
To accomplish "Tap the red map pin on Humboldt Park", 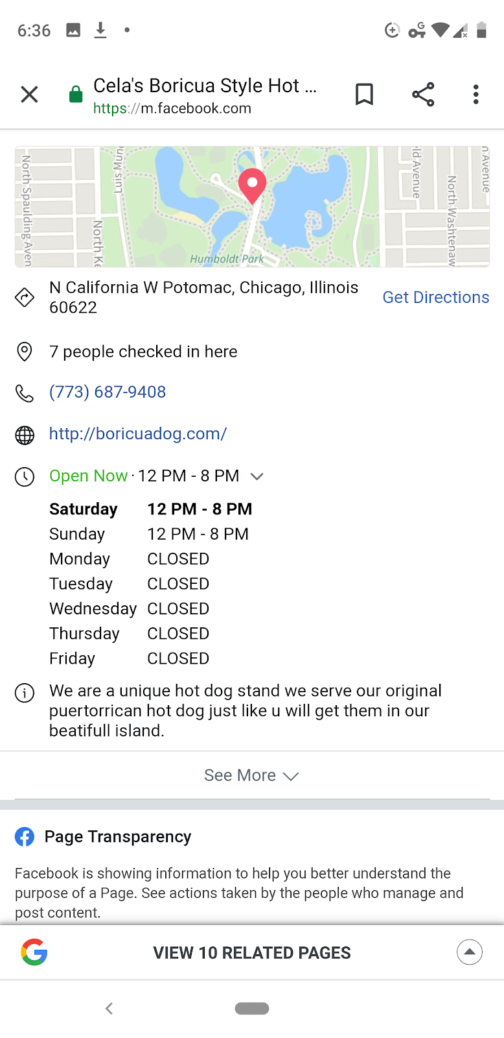I will [253, 187].
